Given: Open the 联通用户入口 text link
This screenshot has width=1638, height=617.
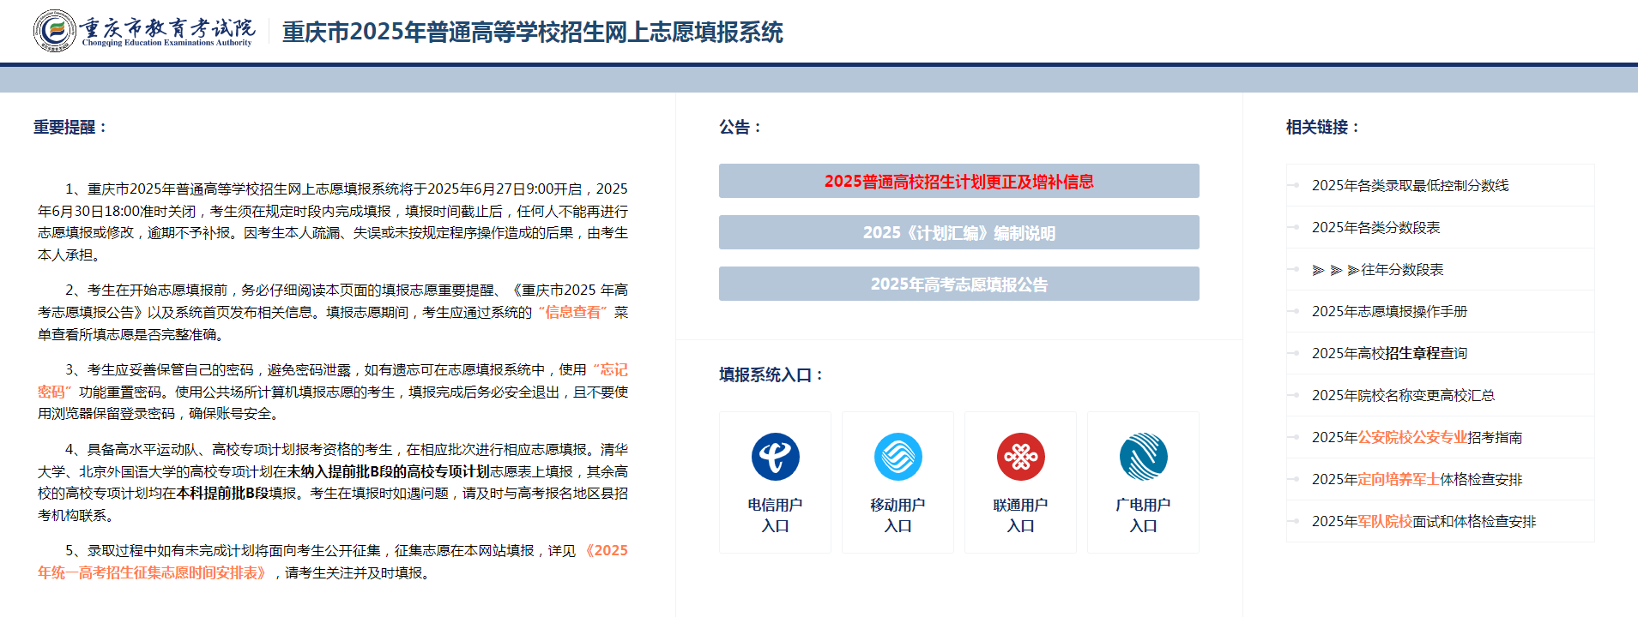Looking at the screenshot, I should pyautogui.click(x=1021, y=515).
